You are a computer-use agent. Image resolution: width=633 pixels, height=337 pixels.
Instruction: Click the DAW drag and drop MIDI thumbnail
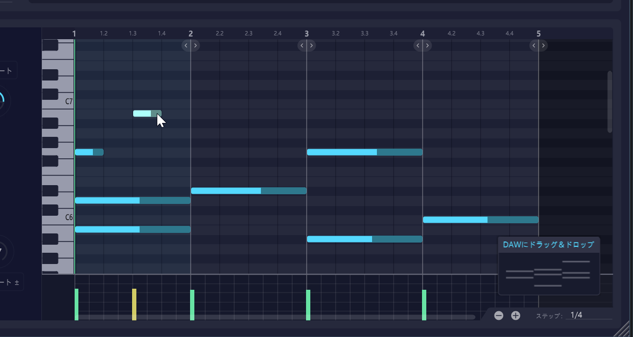548,273
